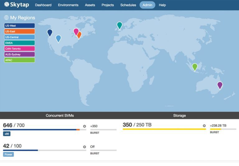
Task: Click the AUS-Sydney region label
Action: [x=19, y=54]
